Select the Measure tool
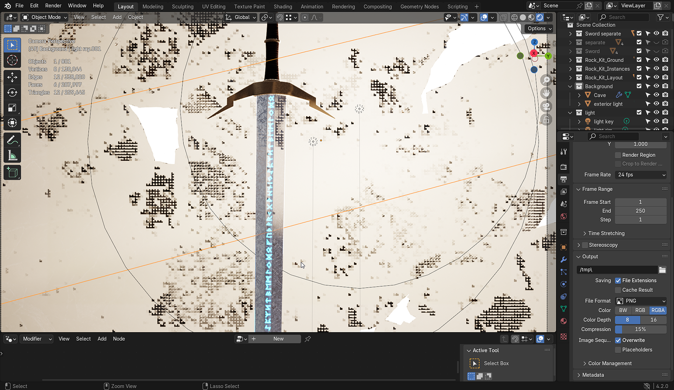Viewport: 674px width, 390px height. [12, 156]
